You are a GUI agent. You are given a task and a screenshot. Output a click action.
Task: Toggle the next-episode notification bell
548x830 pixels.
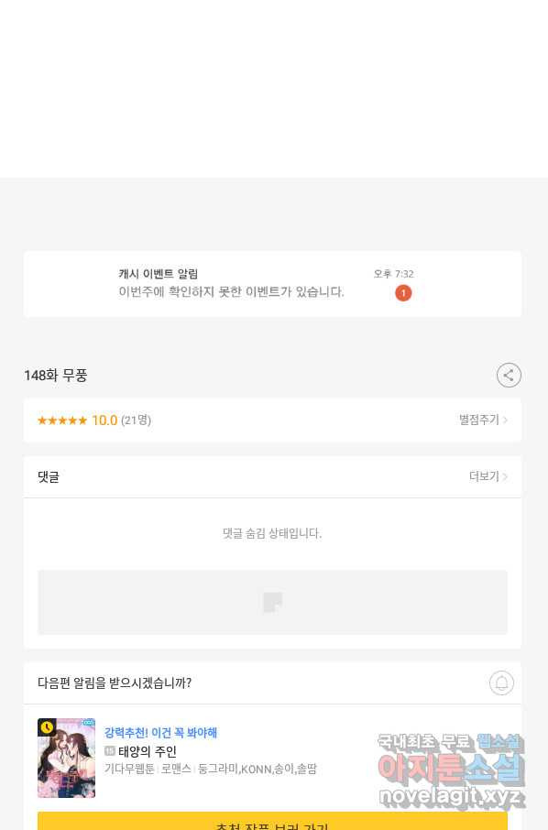pyautogui.click(x=501, y=683)
